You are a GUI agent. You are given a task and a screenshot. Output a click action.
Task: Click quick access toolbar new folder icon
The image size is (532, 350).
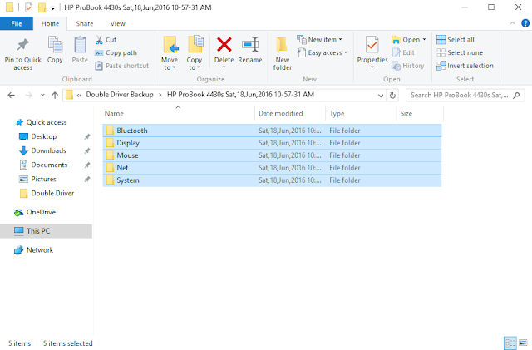point(42,7)
